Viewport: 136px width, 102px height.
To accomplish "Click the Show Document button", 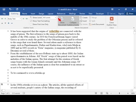I will pos(62,21).
